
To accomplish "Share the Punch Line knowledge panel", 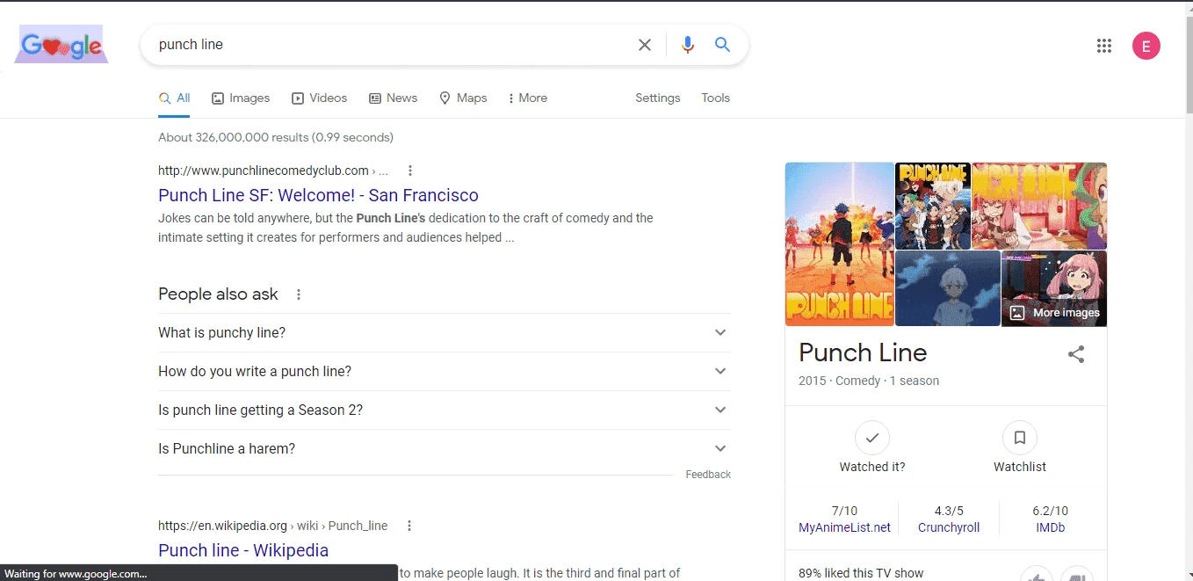I will click(x=1076, y=354).
